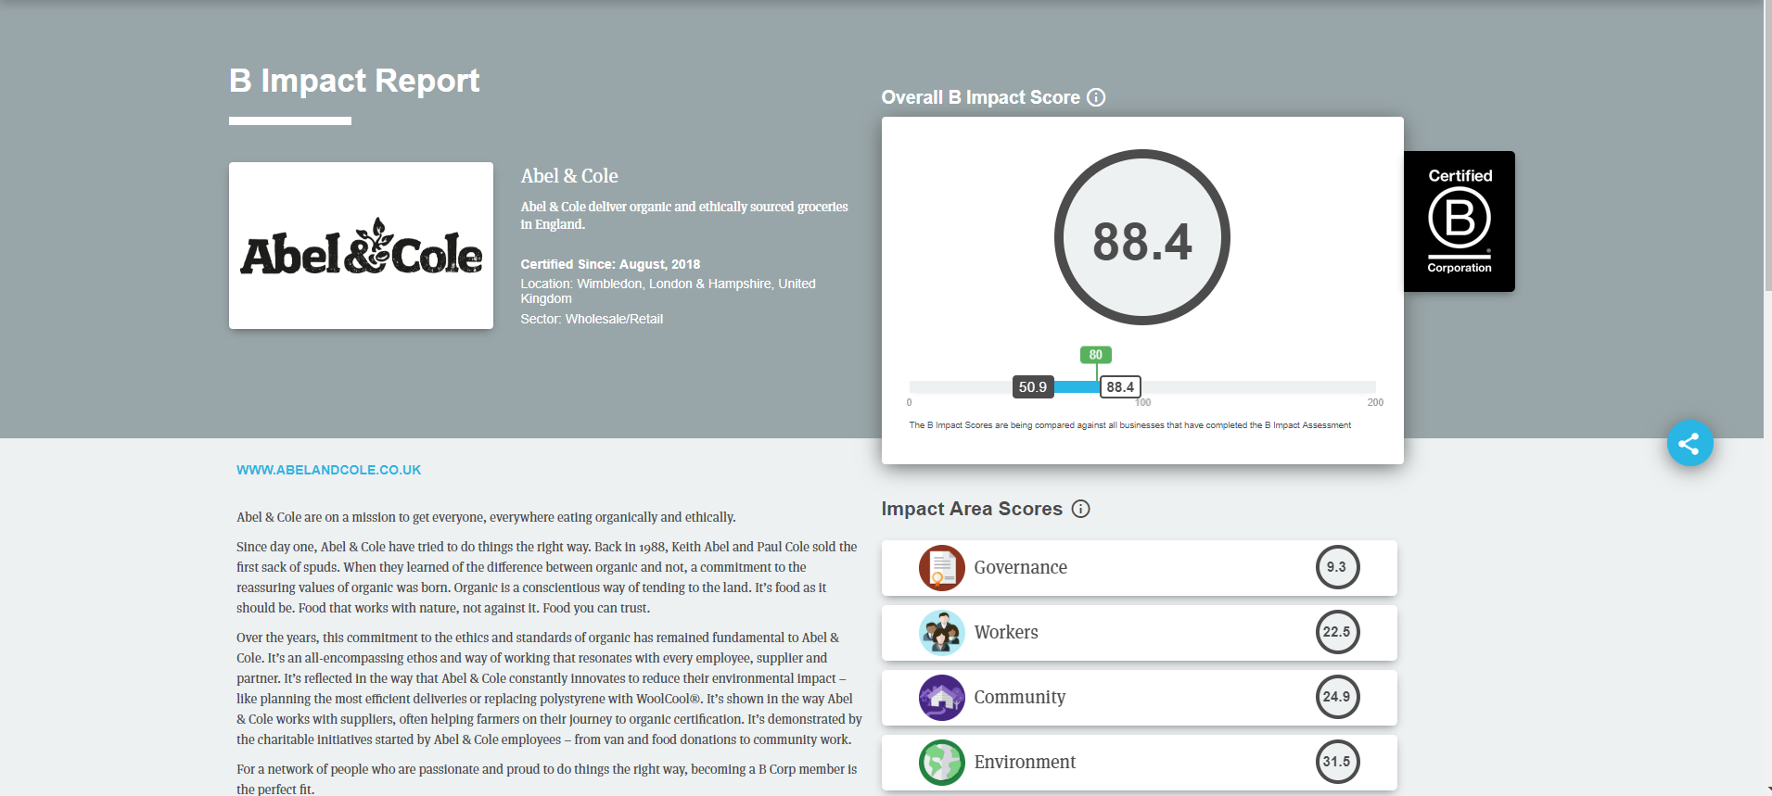This screenshot has width=1772, height=796.
Task: Click the 50.9 median marker on score bar
Action: (1032, 387)
